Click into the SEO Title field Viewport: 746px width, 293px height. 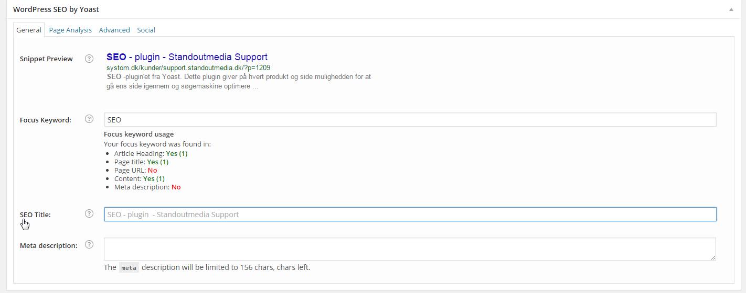(x=410, y=214)
